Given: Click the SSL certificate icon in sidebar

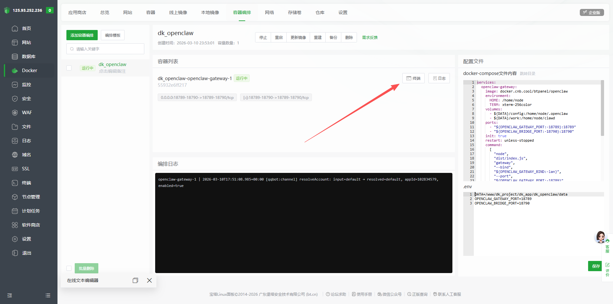Looking at the screenshot, I should pos(15,169).
